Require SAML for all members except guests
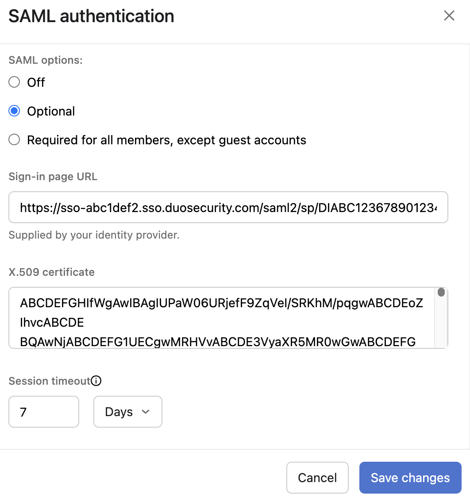 tap(14, 139)
